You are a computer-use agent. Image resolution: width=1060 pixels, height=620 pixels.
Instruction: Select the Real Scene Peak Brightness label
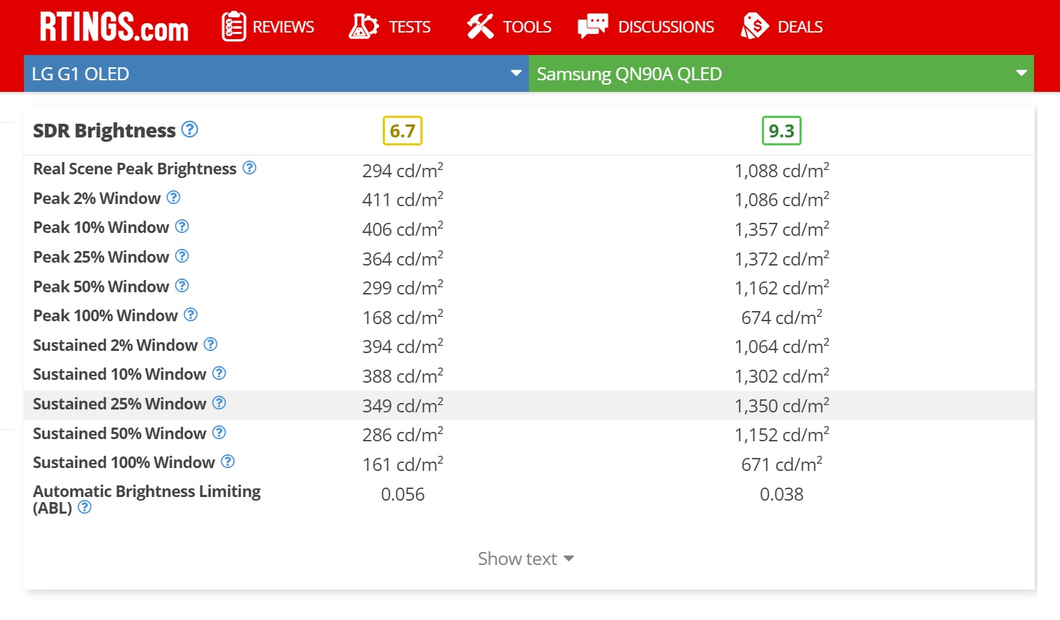[x=135, y=169]
